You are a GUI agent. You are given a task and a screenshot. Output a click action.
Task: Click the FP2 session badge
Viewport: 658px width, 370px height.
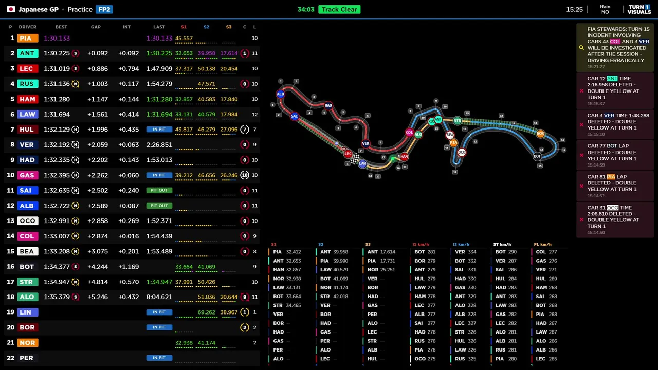104,9
